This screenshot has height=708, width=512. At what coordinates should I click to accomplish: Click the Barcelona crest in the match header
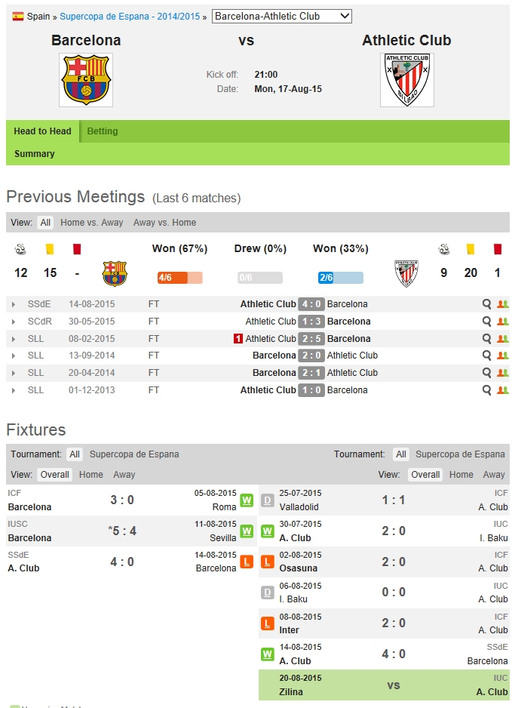(86, 79)
